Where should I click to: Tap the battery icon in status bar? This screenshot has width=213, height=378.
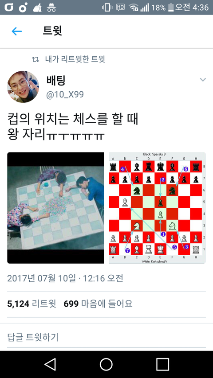click(171, 7)
